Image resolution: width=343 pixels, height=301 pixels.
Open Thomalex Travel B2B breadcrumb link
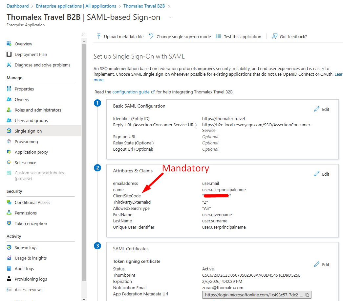(144, 6)
